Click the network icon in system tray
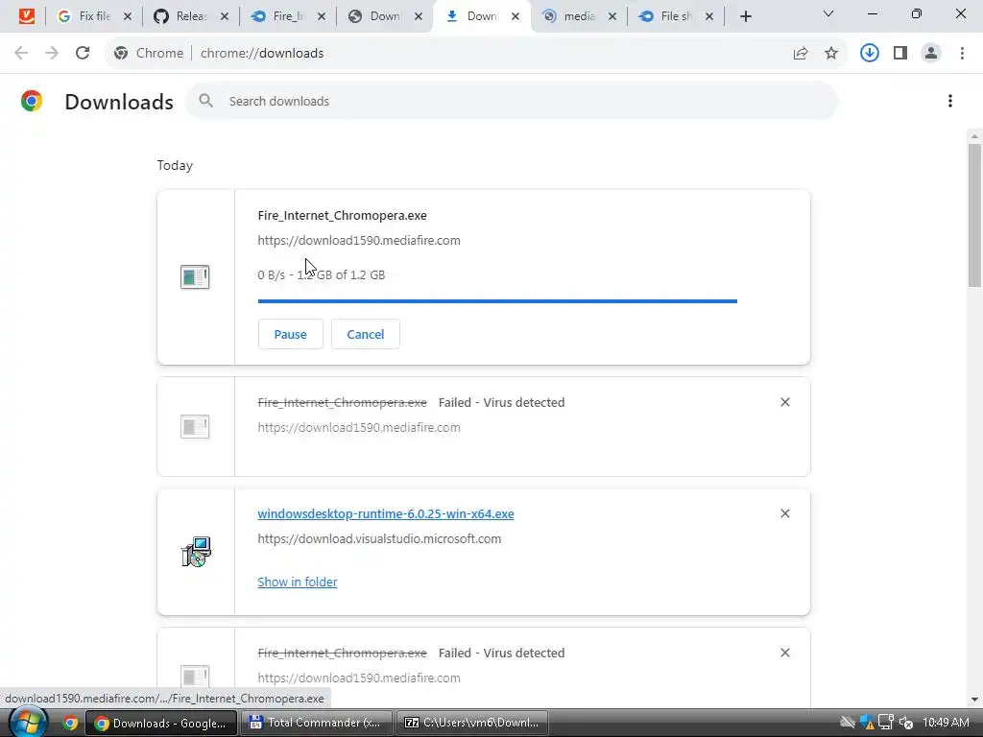Screen dimensions: 983x737 886,723
